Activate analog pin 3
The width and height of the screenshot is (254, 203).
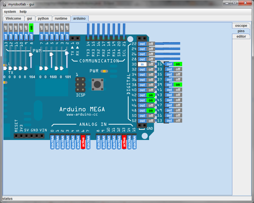tap(68, 142)
